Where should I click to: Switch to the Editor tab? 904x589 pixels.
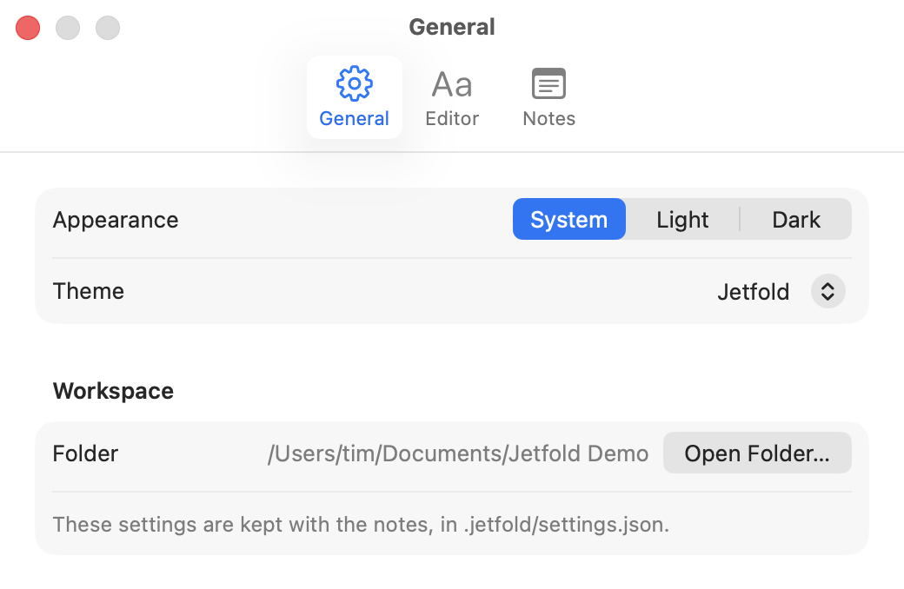(452, 96)
